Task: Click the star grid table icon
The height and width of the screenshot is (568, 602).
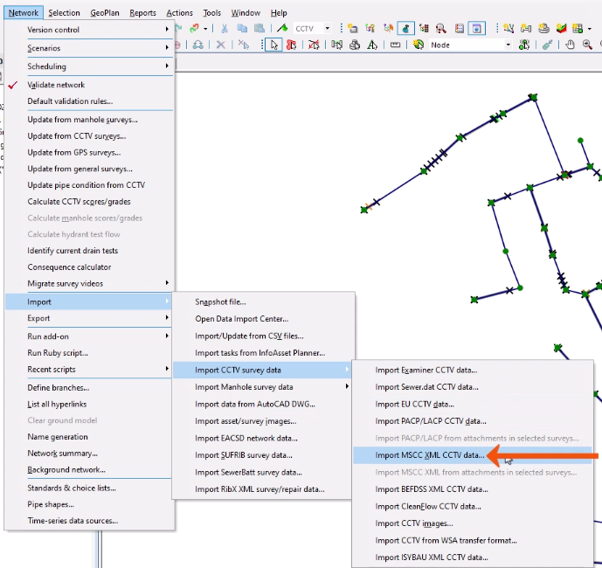Action: pos(578,29)
